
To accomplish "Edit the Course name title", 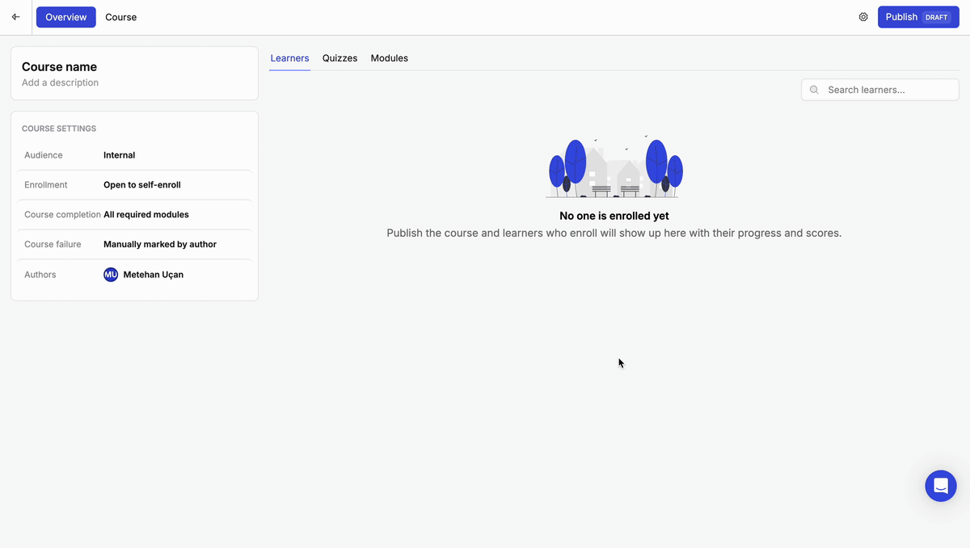I will (59, 67).
